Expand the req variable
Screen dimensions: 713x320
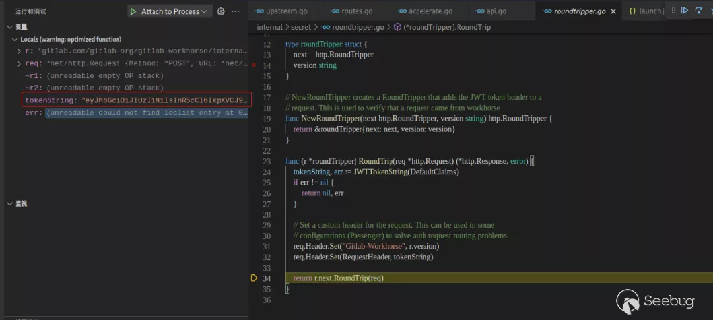19,63
